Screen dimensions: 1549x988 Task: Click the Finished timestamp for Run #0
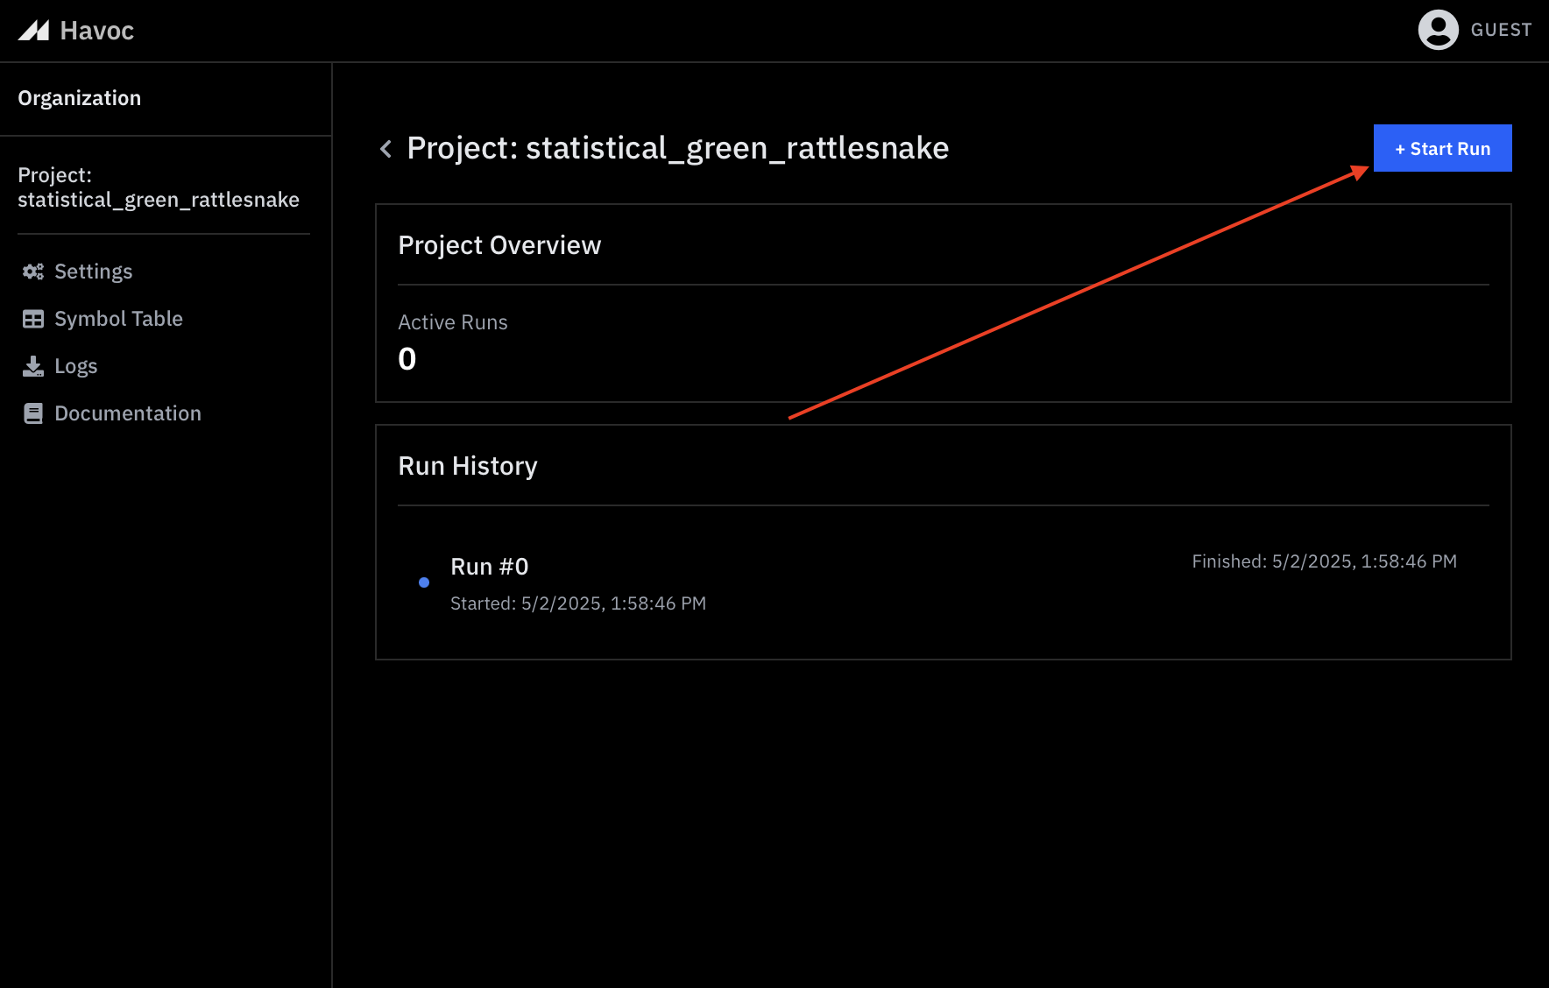click(1324, 561)
